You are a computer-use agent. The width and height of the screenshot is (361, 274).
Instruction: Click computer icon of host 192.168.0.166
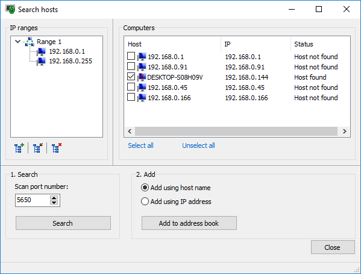[x=142, y=98]
